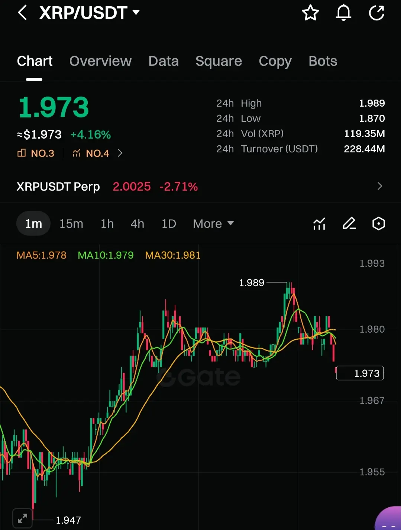Add XRP/USDT to favorites with star
The width and height of the screenshot is (401, 530).
tap(310, 13)
